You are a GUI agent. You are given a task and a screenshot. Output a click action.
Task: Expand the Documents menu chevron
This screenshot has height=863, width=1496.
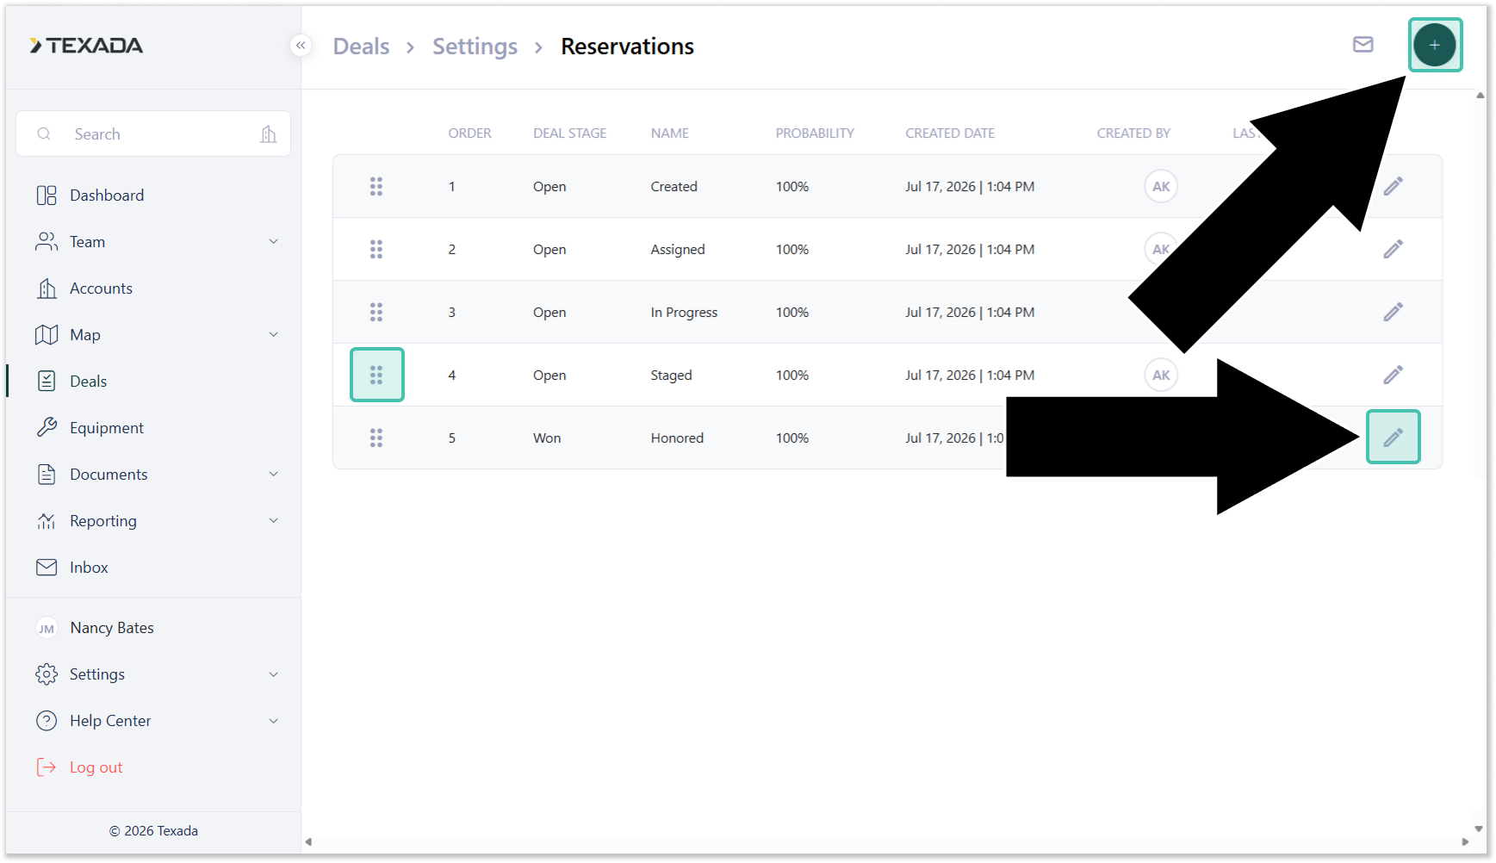(274, 475)
